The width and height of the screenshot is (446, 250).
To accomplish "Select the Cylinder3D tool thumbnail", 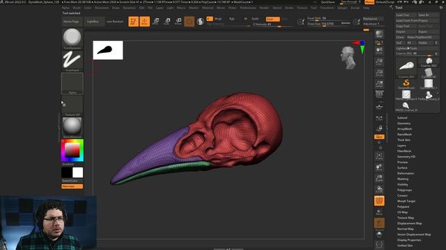I will click(429, 73).
